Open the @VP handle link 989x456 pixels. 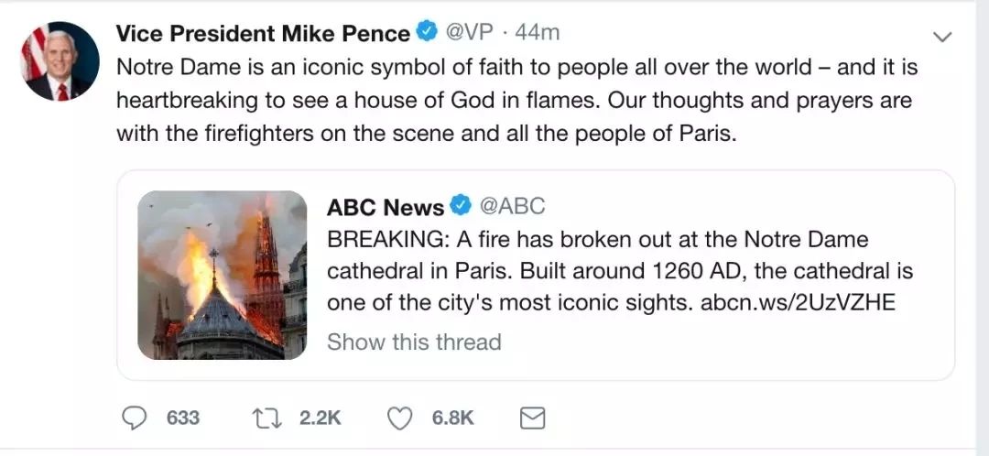tap(469, 33)
